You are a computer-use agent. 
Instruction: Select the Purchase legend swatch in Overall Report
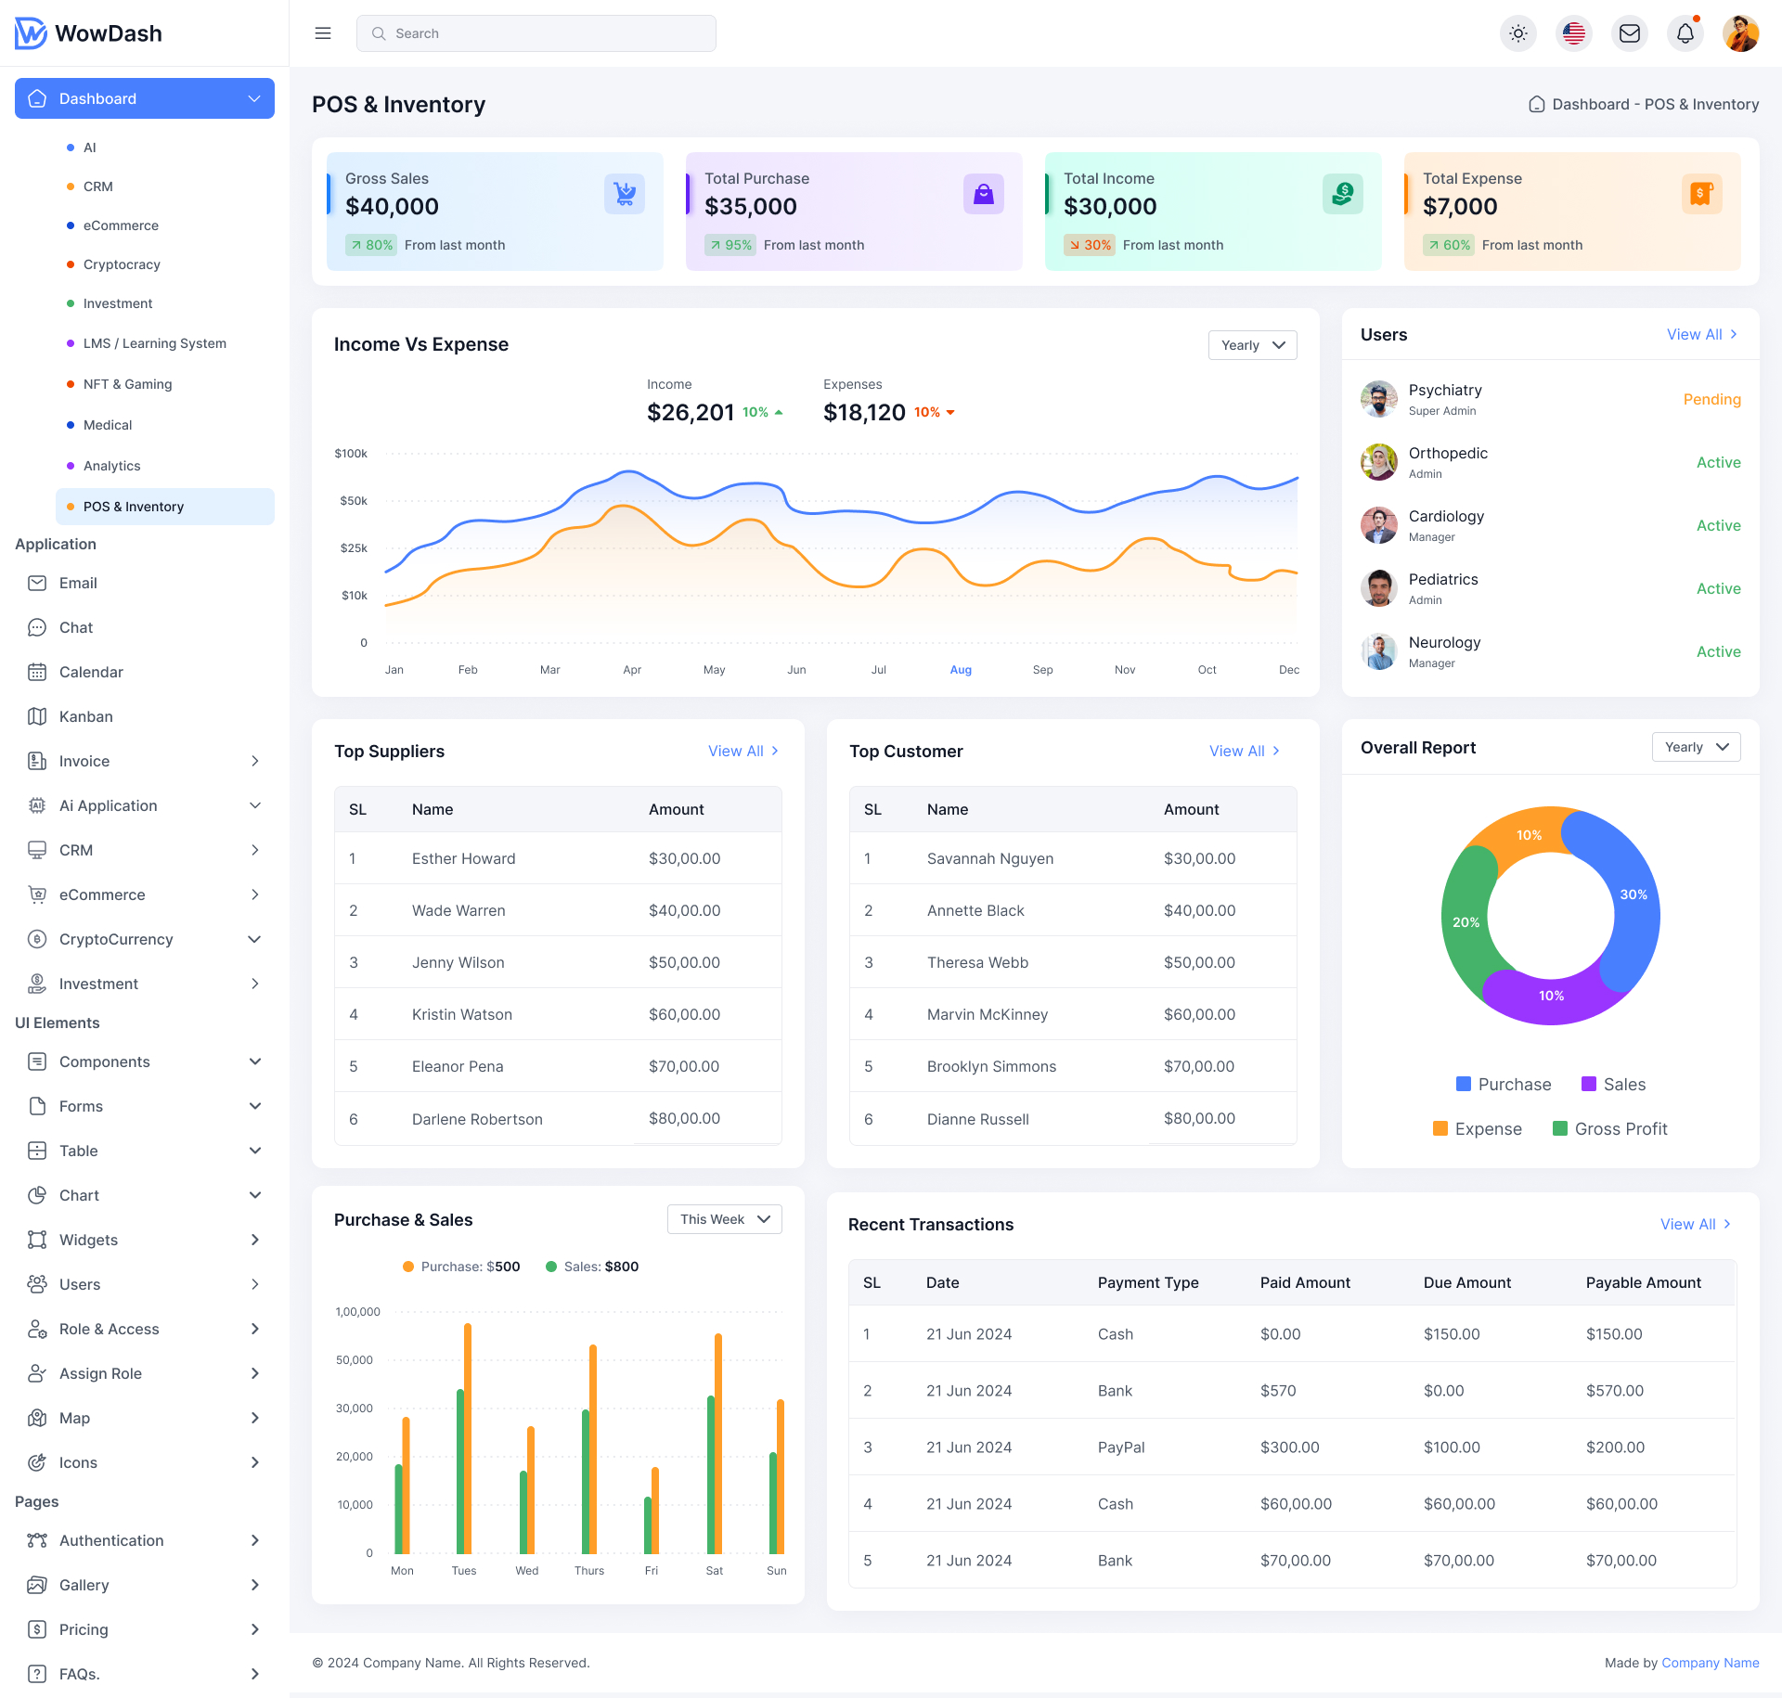[1463, 1084]
